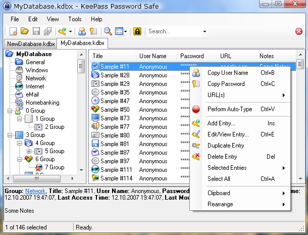Switch to the NewDatabase.kdbx tab
Viewport: 308px width, 235px height.
pos(31,43)
